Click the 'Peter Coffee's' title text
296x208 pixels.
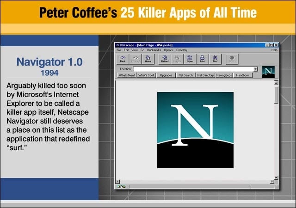click(78, 12)
